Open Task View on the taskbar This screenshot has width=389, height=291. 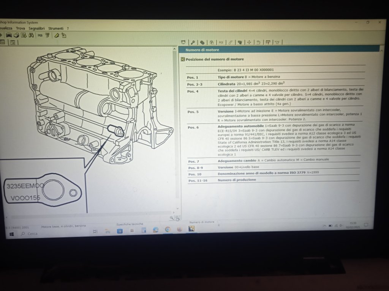pos(95,232)
